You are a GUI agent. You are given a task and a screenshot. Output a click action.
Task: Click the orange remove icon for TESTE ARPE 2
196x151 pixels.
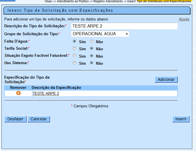coord(18,93)
